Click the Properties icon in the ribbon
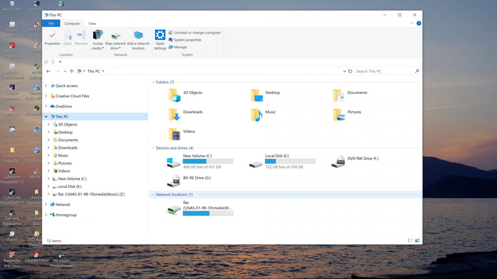This screenshot has height=279, width=497. point(52,36)
